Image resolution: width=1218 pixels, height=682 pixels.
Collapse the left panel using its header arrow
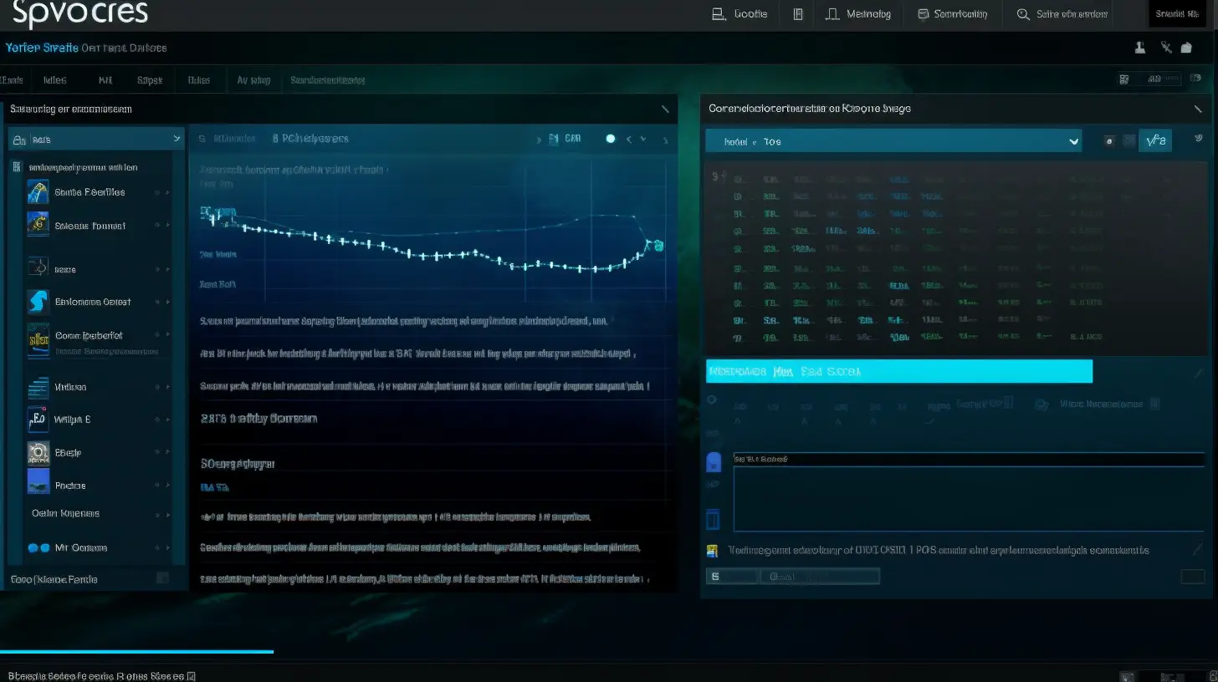point(665,109)
